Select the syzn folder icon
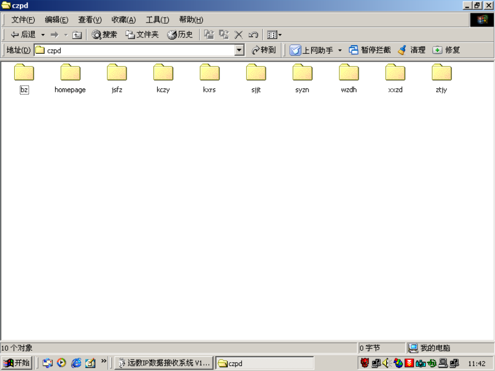495x371 pixels. [x=302, y=73]
